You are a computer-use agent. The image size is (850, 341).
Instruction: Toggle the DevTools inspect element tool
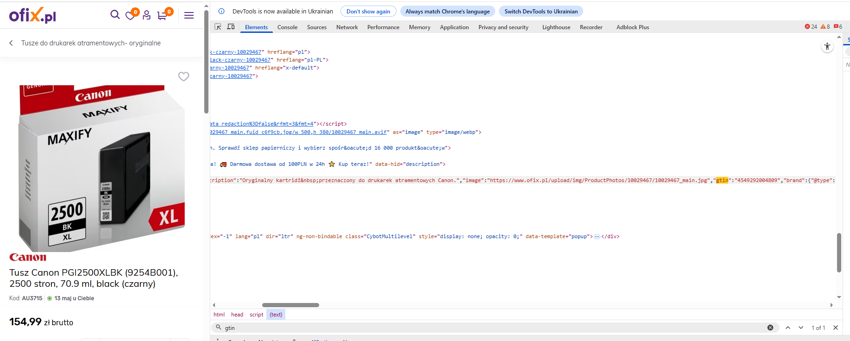click(x=218, y=27)
